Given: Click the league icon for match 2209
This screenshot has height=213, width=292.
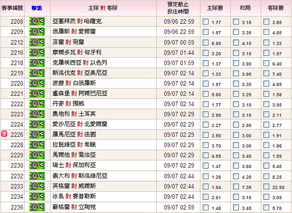Looking at the screenshot, I should [x=37, y=32].
